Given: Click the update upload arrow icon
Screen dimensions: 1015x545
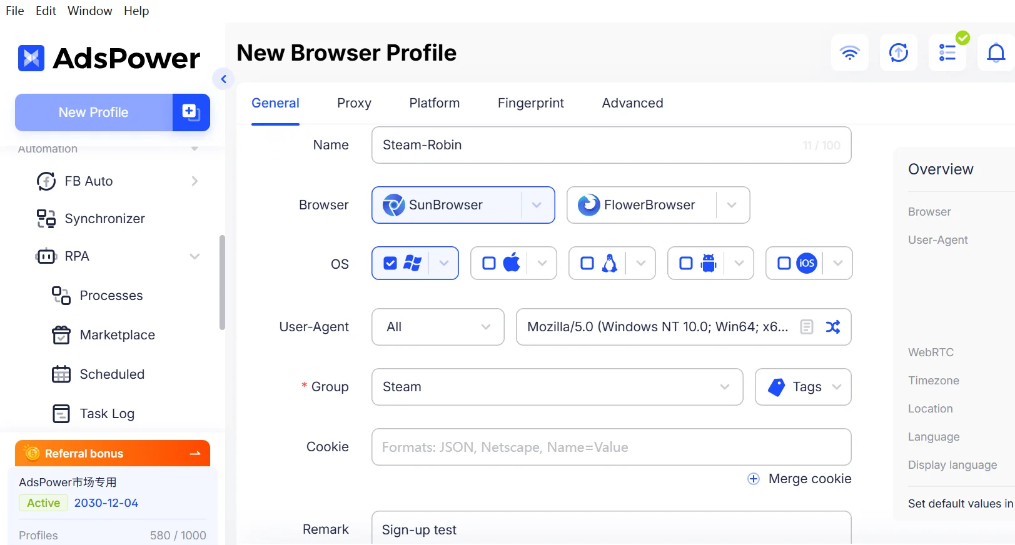Looking at the screenshot, I should coord(898,52).
